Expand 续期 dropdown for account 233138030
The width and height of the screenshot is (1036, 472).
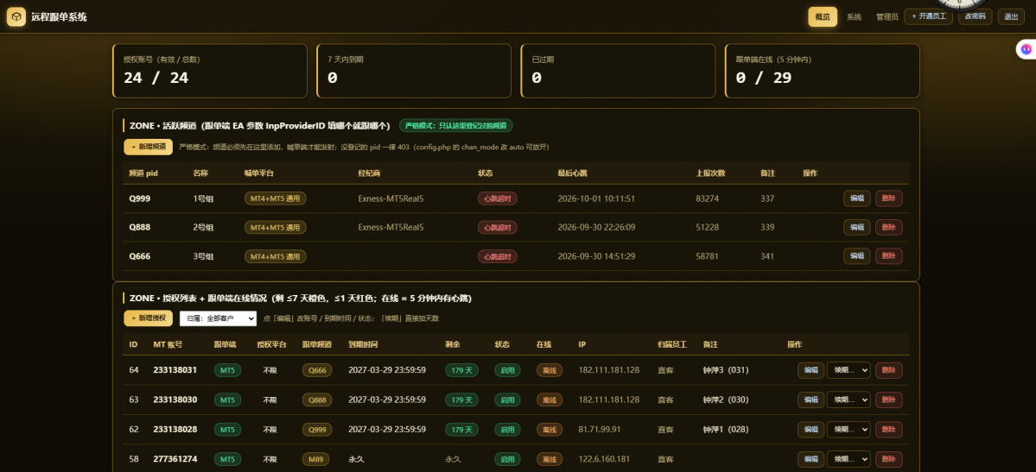pyautogui.click(x=849, y=400)
